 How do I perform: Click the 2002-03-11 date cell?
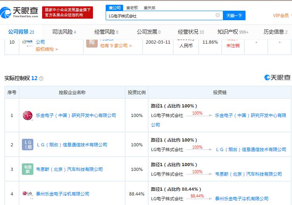tap(158, 42)
